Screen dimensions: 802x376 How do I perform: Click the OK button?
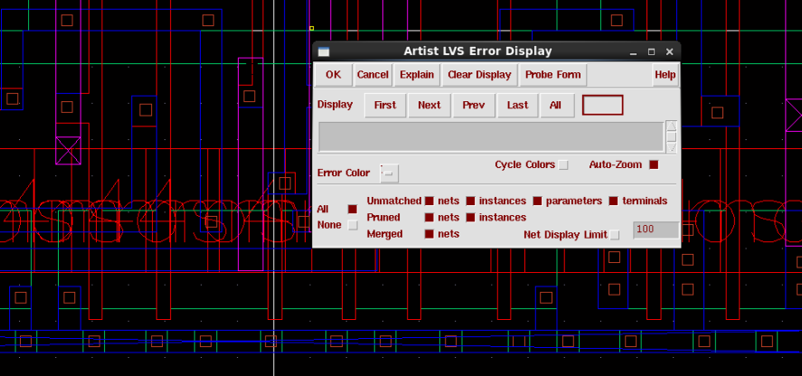tap(333, 75)
